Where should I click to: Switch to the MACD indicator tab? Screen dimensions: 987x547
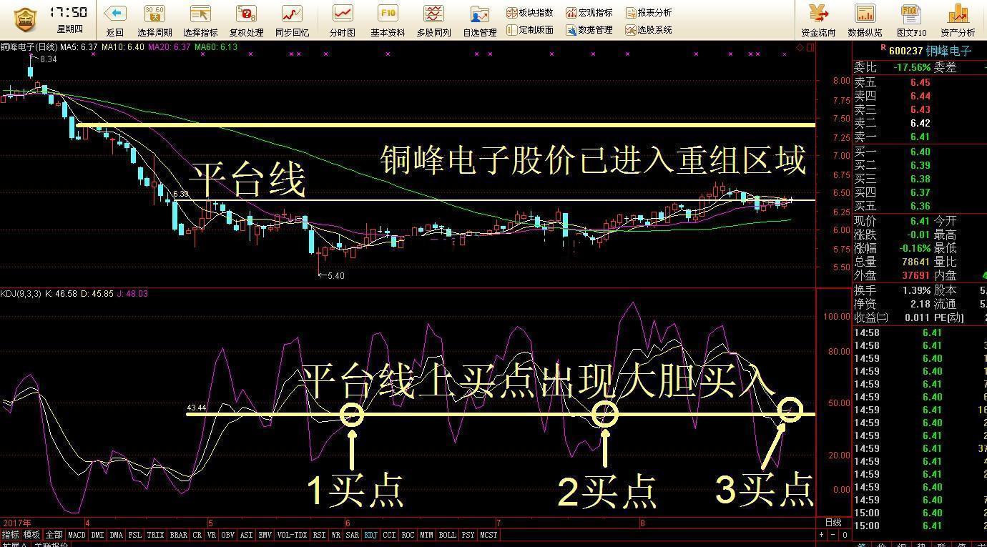pyautogui.click(x=77, y=535)
